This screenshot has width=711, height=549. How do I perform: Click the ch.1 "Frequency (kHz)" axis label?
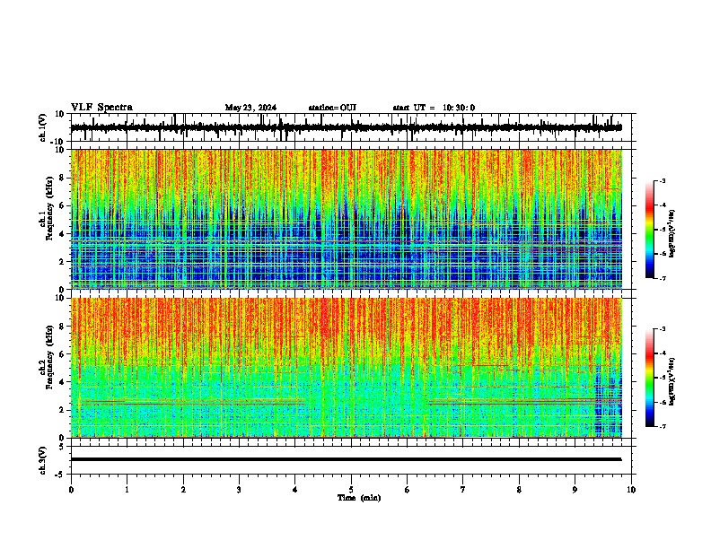[50, 208]
